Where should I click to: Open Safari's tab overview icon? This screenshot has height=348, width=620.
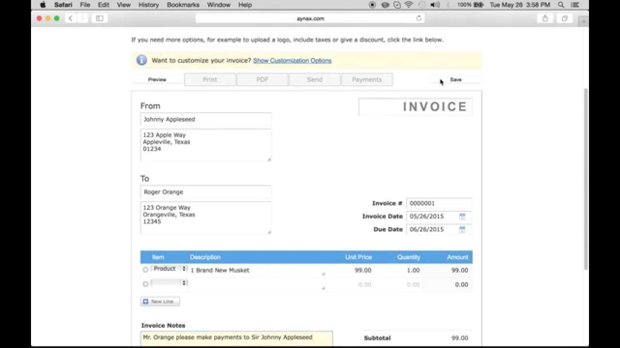pos(564,18)
